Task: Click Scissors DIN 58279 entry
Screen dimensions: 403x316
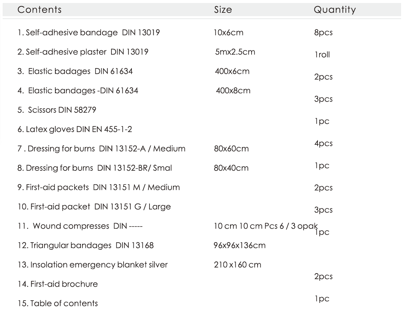Action: (x=57, y=110)
